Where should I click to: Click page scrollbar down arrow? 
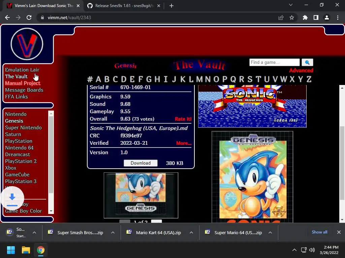coord(342,220)
